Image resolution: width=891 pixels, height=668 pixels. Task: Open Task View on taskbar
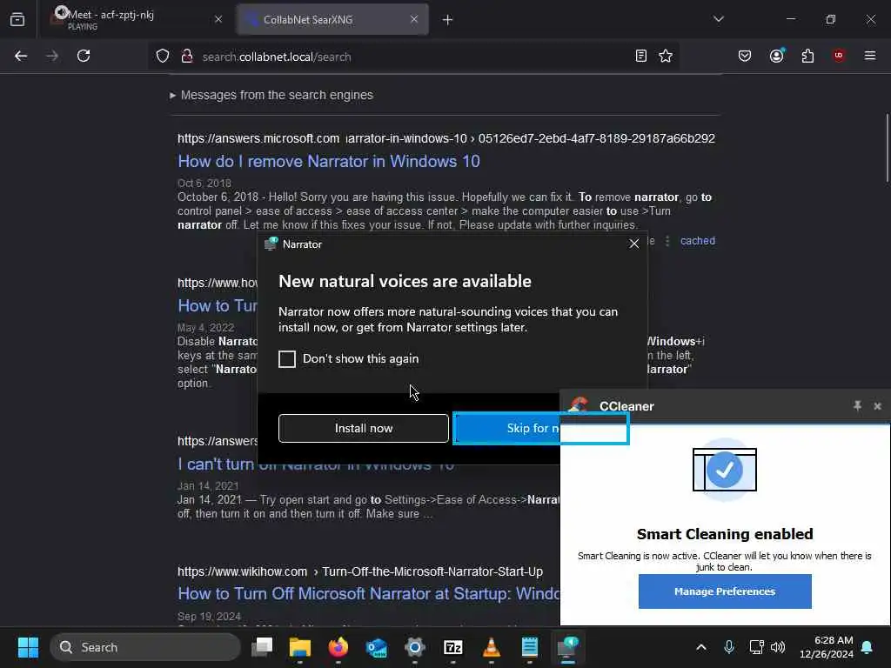click(262, 647)
